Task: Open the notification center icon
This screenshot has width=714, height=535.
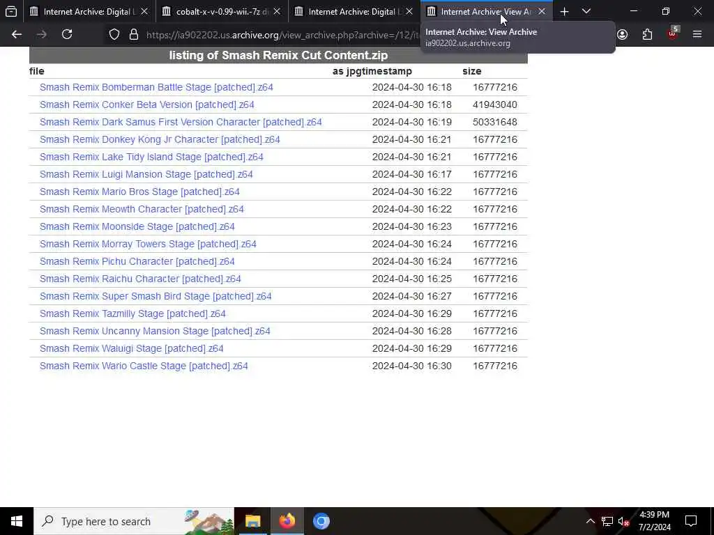Action: [691, 521]
